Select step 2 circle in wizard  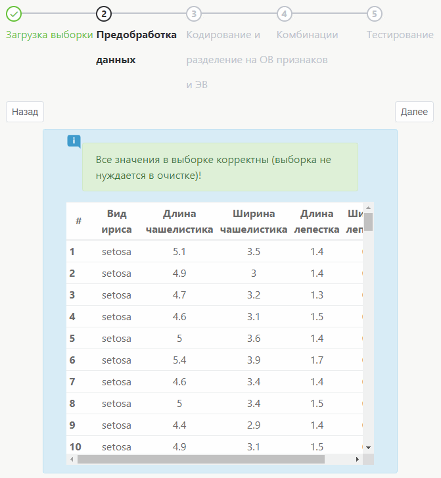coord(104,14)
